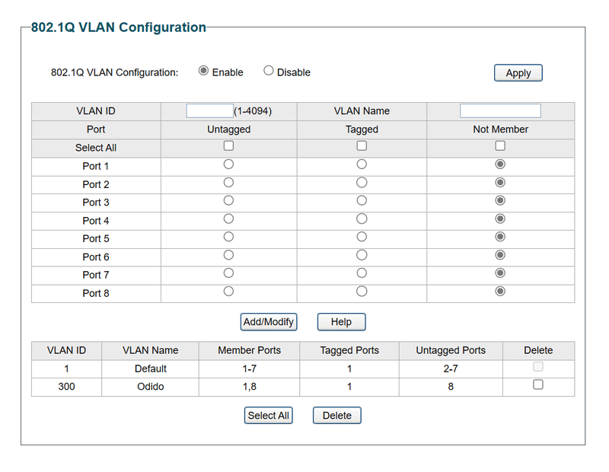Check the Select All Not Member checkbox
This screenshot has height=472, width=609.
click(500, 146)
